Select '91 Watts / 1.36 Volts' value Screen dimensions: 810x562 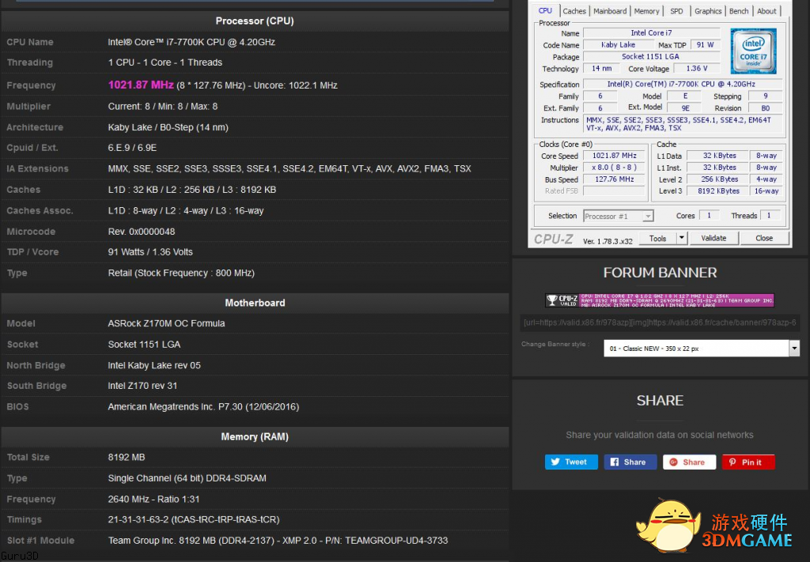[150, 252]
